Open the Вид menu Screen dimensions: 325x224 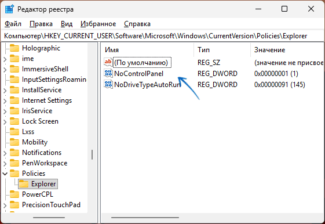(x=67, y=24)
